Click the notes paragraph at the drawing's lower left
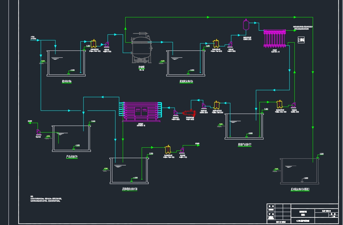This screenshot has height=225, width=343. [46, 199]
